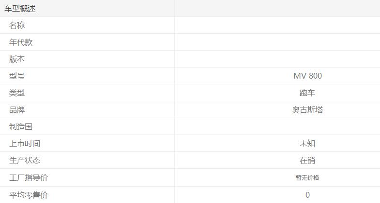Click the 在销 production status value

click(x=307, y=160)
